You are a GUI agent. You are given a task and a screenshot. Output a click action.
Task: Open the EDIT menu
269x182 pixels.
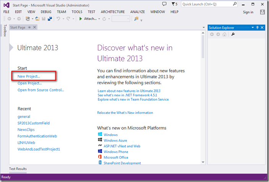(x=18, y=12)
